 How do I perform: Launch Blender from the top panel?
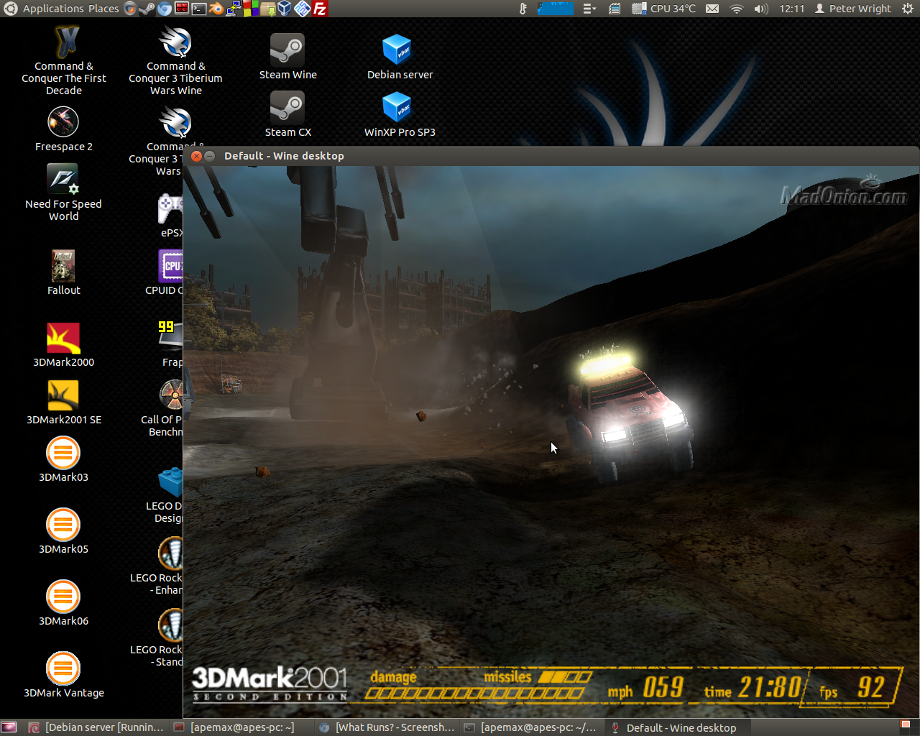216,9
